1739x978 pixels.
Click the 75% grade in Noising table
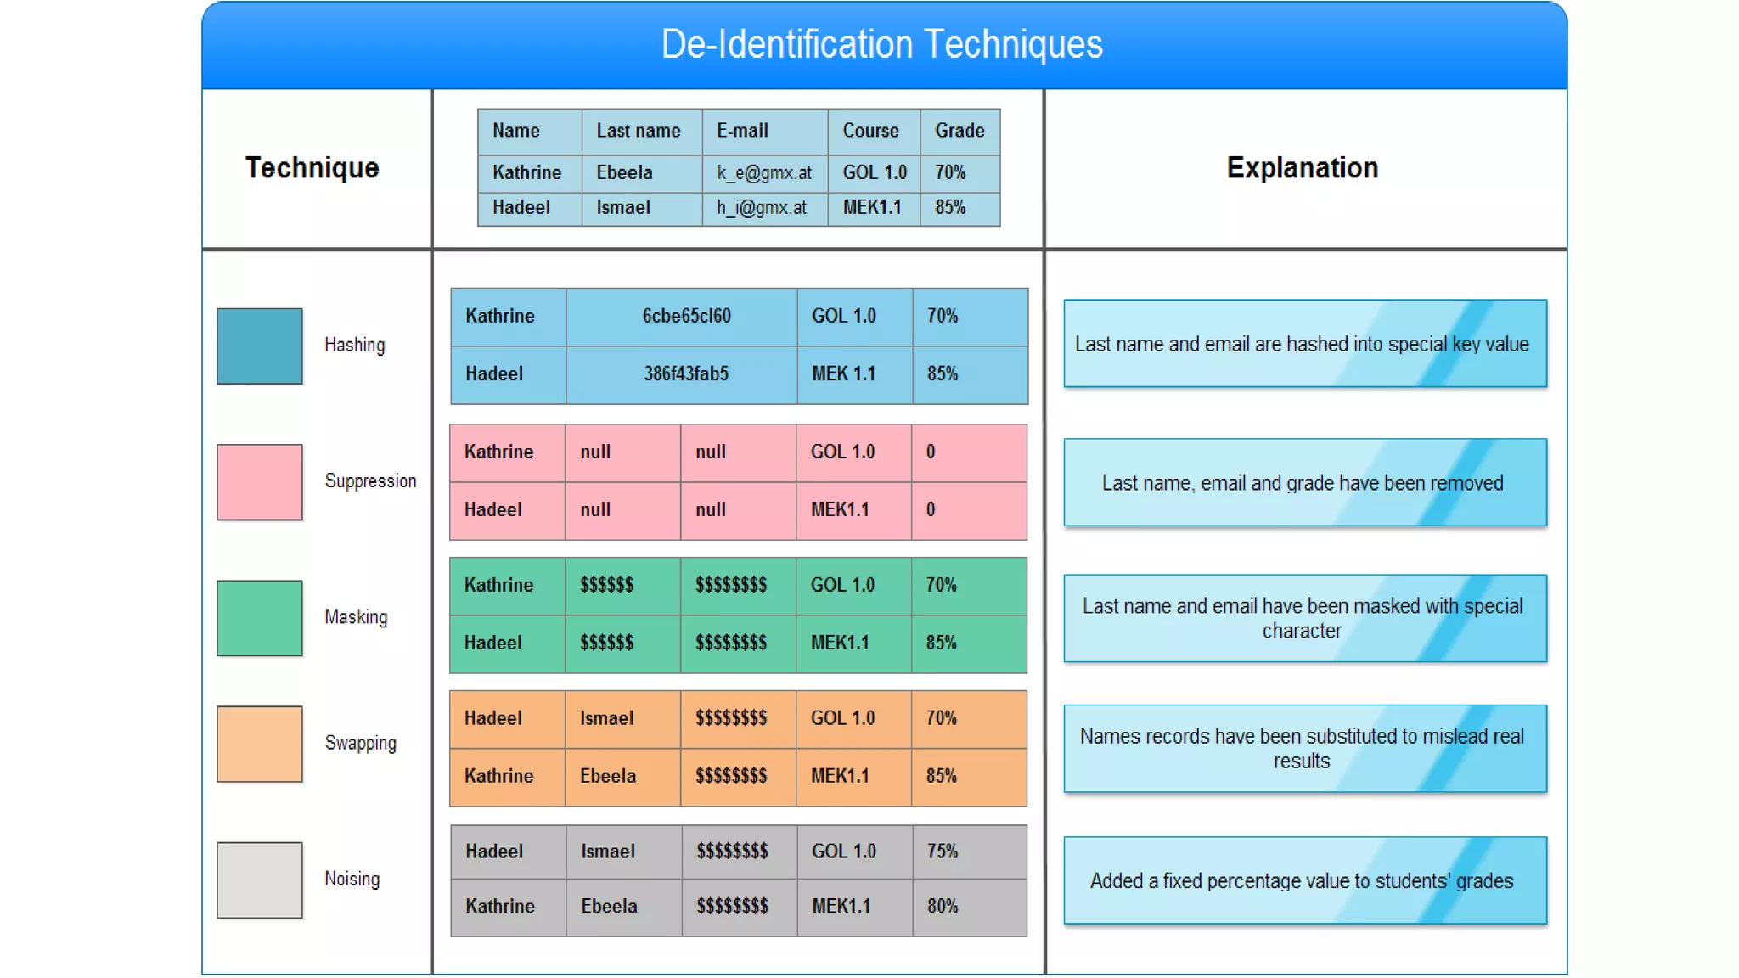[x=943, y=852]
